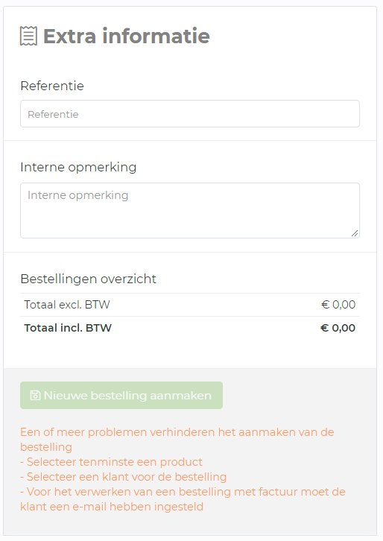The image size is (383, 541).
Task: Click the € 0,00 amount for excl. BTW
Action: [338, 305]
